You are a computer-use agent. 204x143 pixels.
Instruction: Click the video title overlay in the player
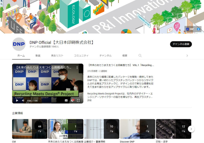(44, 67)
